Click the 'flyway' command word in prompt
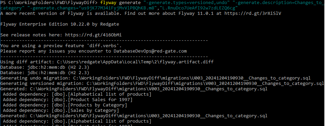This screenshot has height=126, width=325. tap(108, 3)
